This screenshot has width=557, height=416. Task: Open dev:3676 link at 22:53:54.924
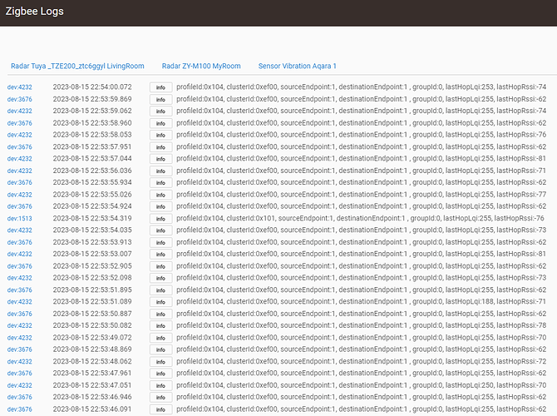[x=20, y=206]
